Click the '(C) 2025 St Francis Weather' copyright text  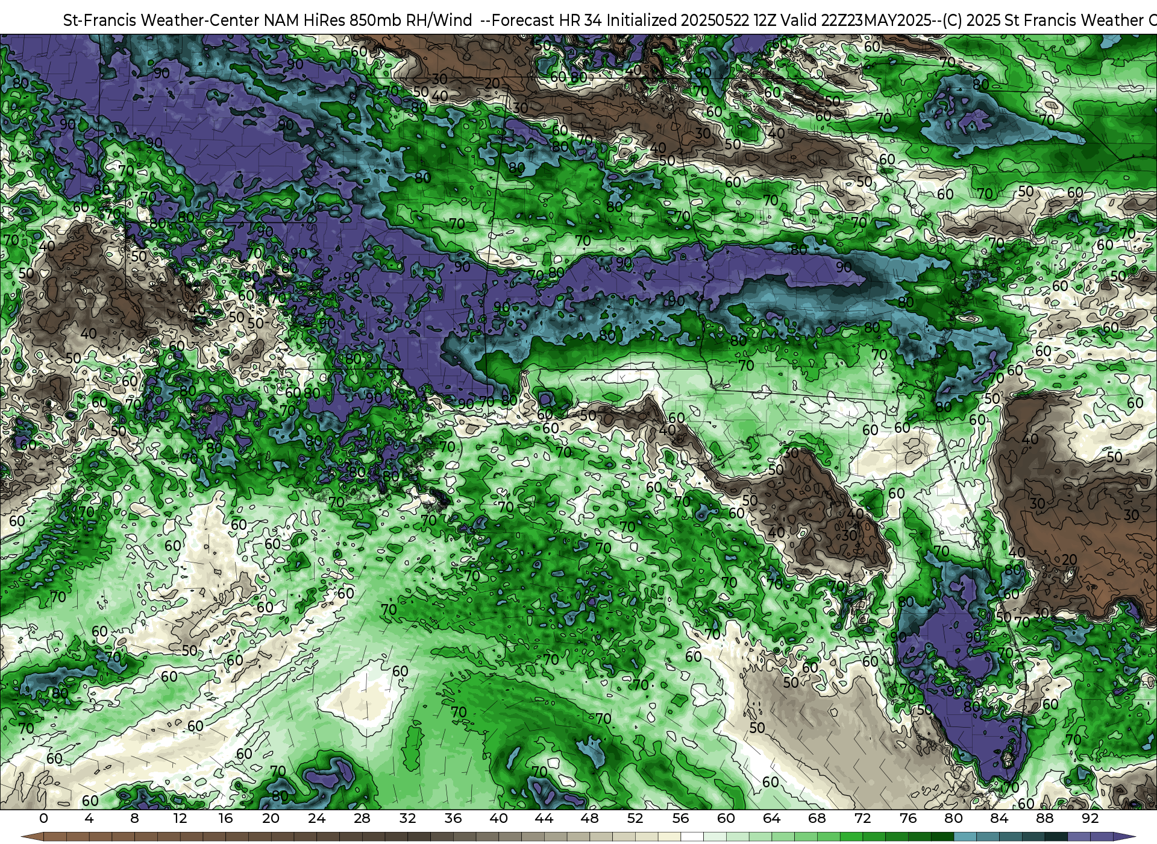(1042, 20)
